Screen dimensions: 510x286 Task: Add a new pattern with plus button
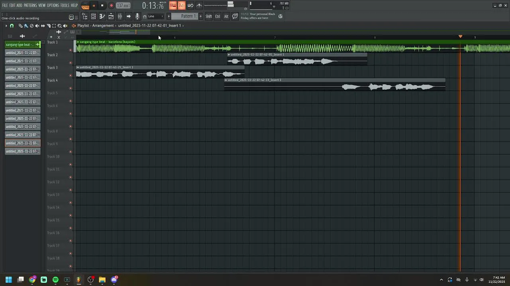pos(200,16)
